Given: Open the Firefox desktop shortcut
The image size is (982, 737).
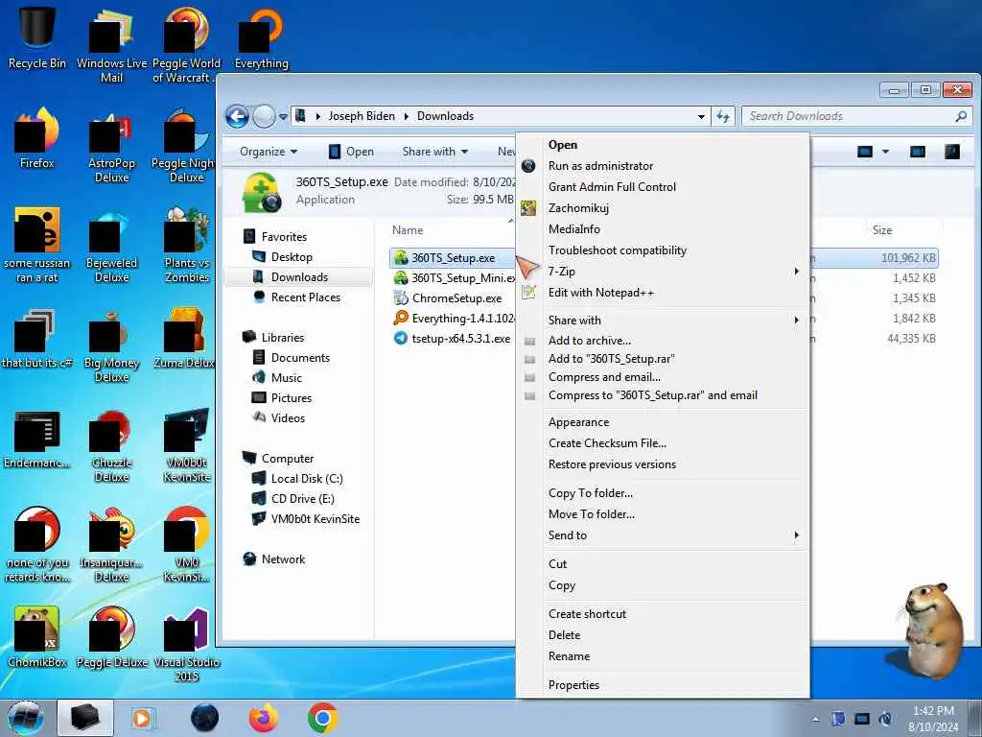Looking at the screenshot, I should coord(37,138).
